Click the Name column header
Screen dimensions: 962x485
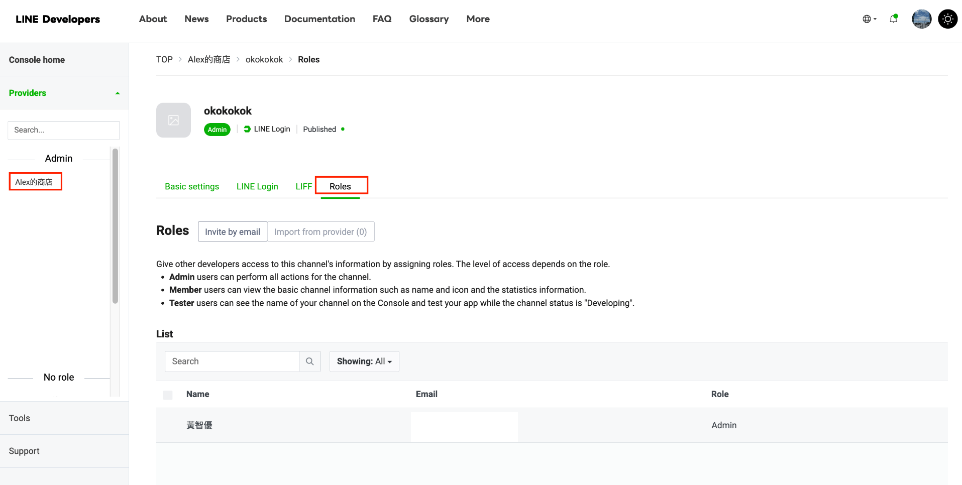(x=198, y=395)
